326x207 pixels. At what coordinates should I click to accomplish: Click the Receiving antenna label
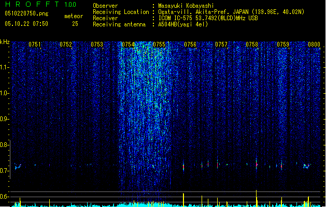pyautogui.click(x=119, y=24)
